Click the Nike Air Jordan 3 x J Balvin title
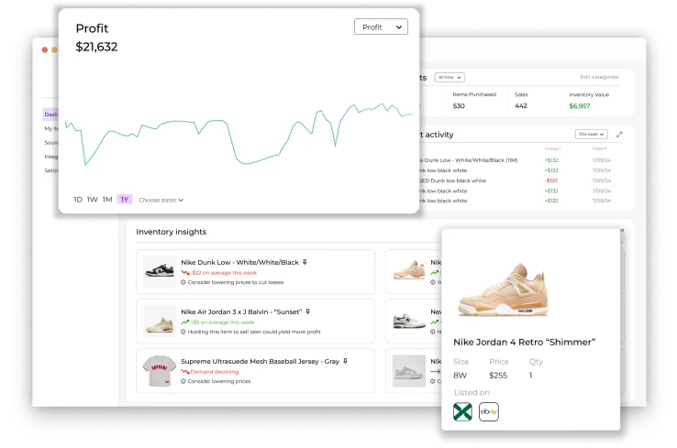 pyautogui.click(x=241, y=311)
